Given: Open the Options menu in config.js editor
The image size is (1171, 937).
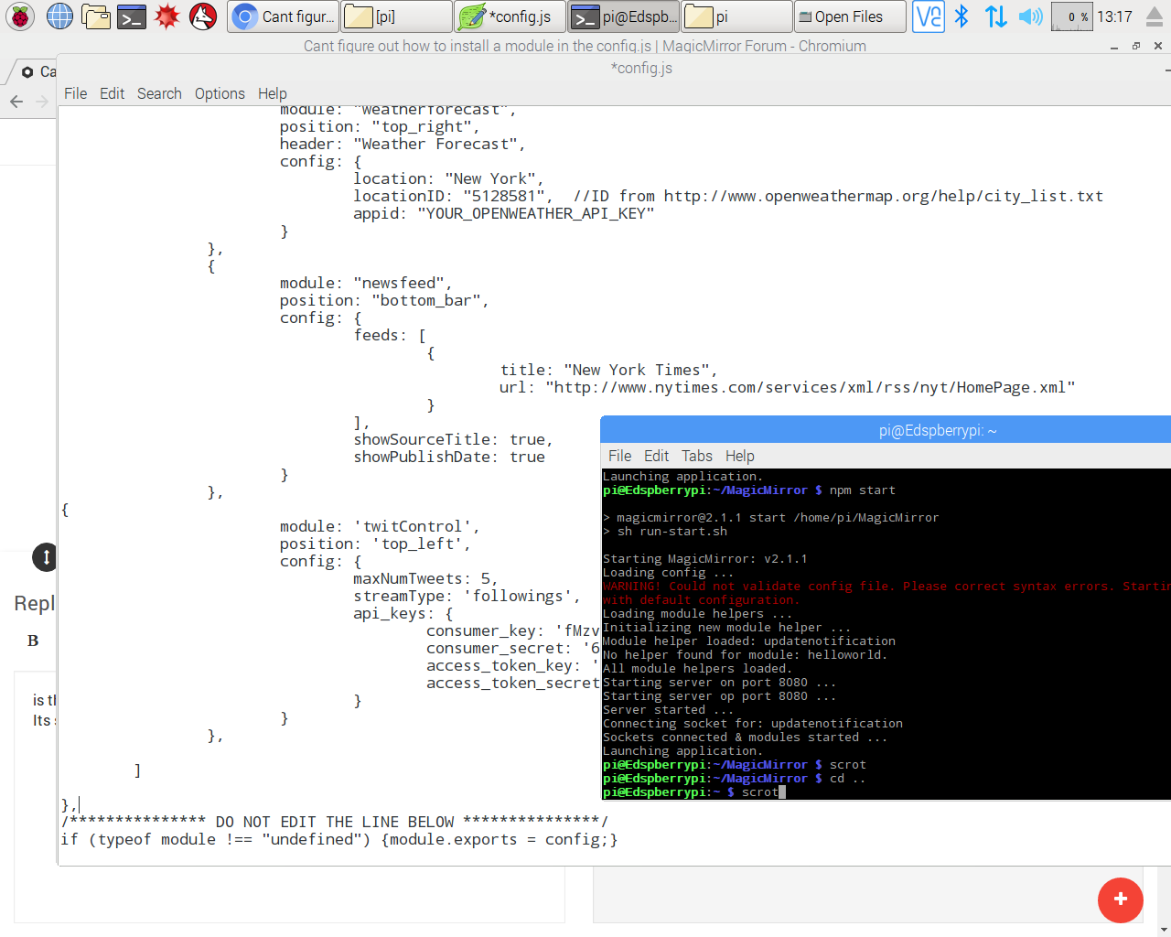Looking at the screenshot, I should [220, 93].
